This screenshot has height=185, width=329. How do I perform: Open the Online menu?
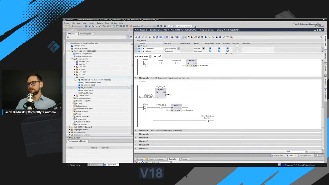(92, 23)
